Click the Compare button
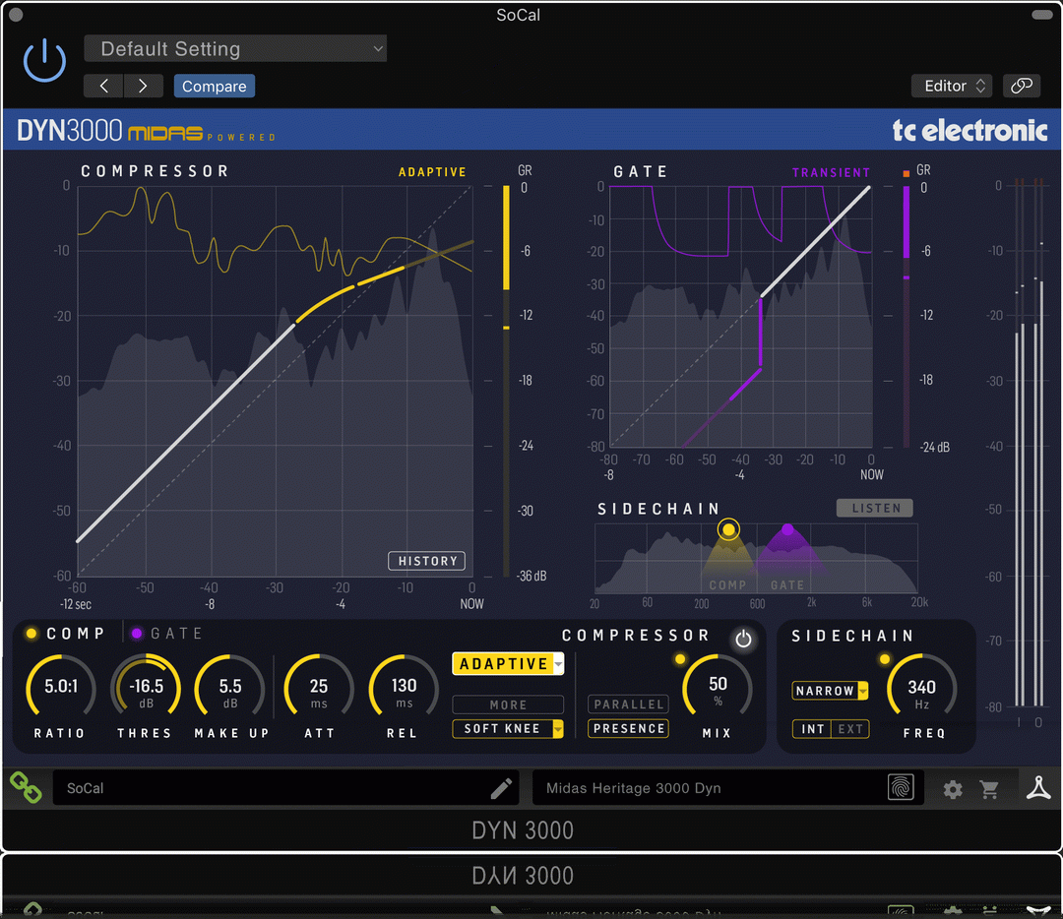This screenshot has height=919, width=1063. (x=215, y=87)
